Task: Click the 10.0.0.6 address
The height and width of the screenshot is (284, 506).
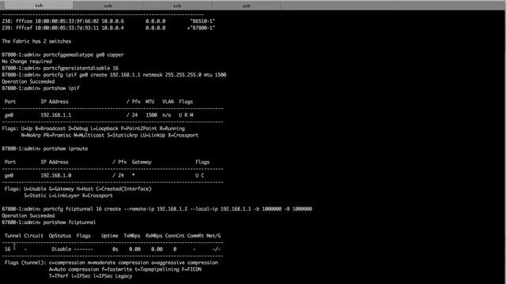Action: click(x=112, y=21)
